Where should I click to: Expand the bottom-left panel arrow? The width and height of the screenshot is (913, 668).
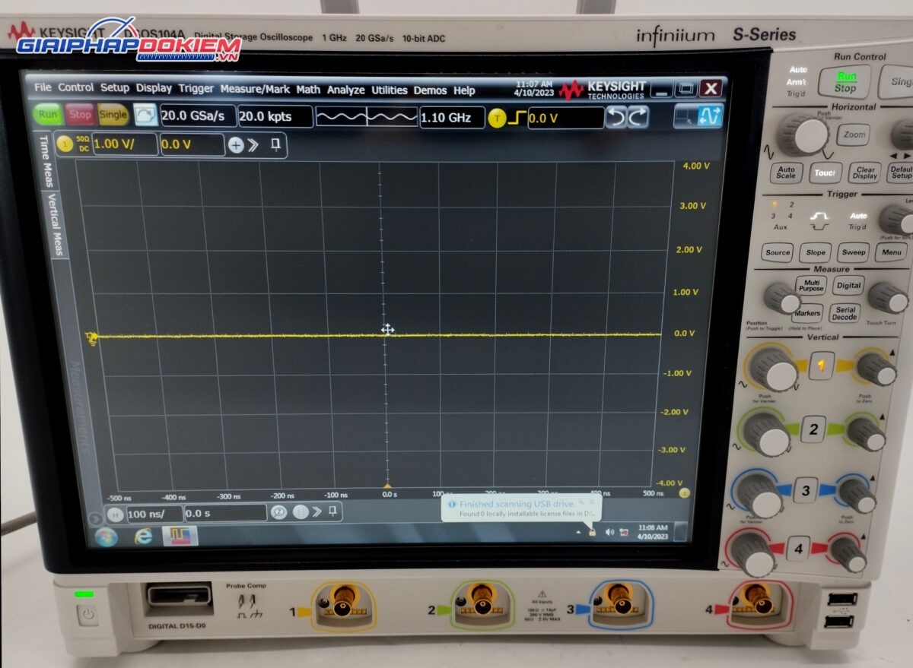pyautogui.click(x=95, y=518)
